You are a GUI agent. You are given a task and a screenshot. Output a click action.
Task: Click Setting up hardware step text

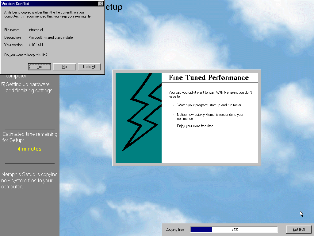coord(27,87)
